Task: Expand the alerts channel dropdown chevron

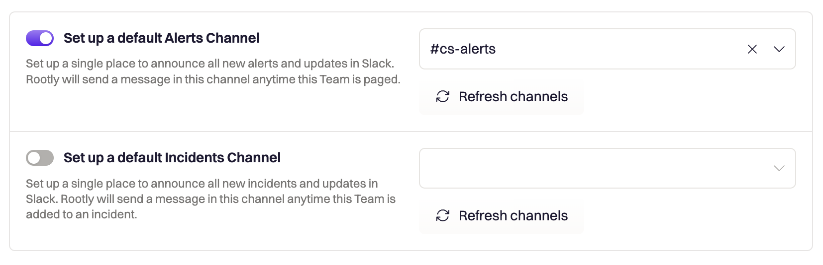Action: tap(779, 49)
